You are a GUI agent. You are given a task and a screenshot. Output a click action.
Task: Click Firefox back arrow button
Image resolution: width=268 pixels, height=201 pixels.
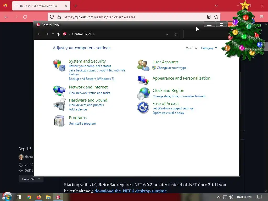[x=6, y=17]
